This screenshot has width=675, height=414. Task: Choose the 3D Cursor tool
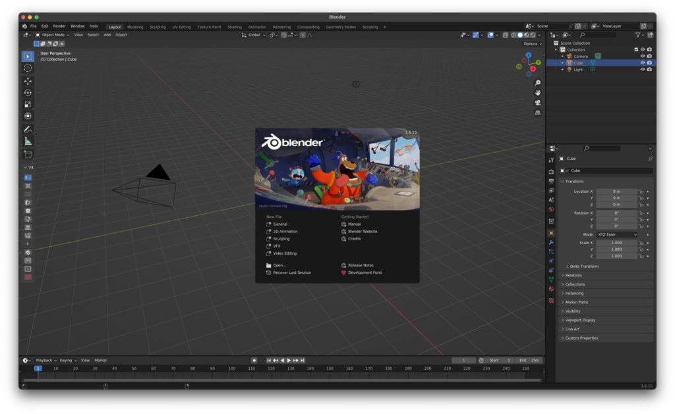pos(28,68)
